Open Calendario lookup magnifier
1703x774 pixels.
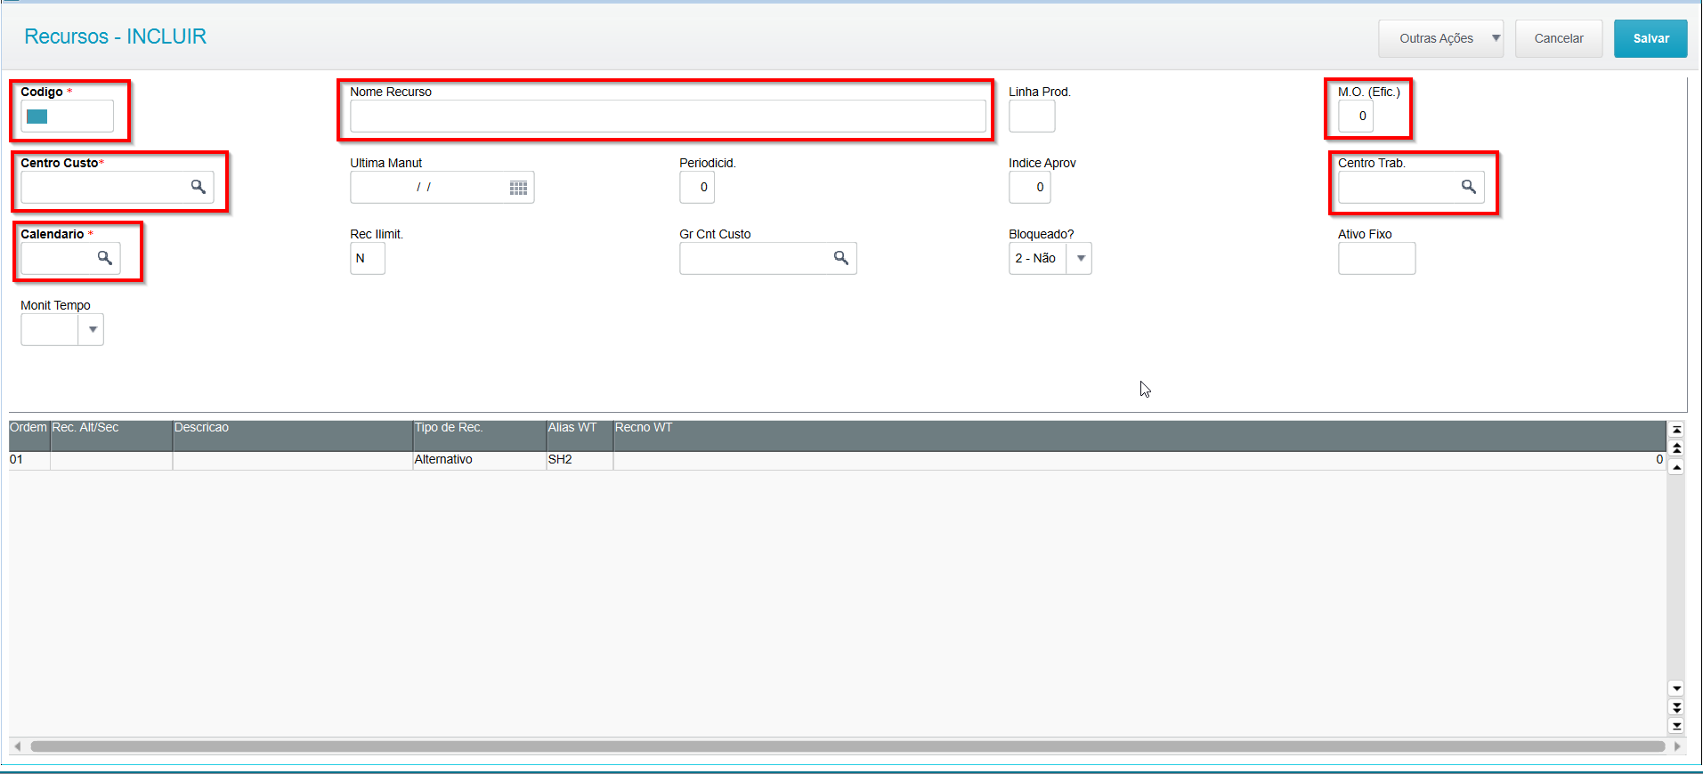point(104,258)
